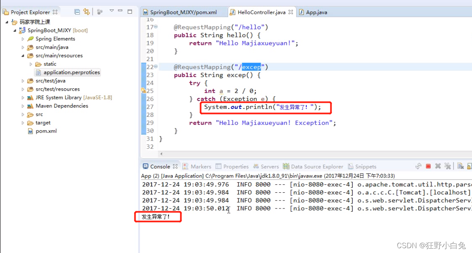This screenshot has height=253, width=472.
Task: Select the Project Explorer tab
Action: click(x=30, y=12)
